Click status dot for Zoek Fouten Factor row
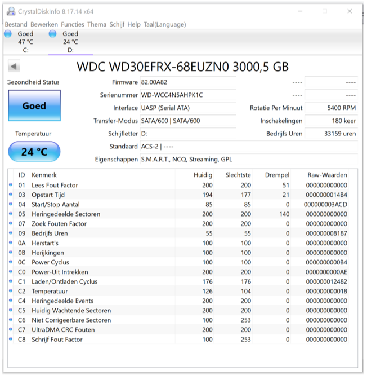The width and height of the screenshot is (367, 388). pos(11,223)
